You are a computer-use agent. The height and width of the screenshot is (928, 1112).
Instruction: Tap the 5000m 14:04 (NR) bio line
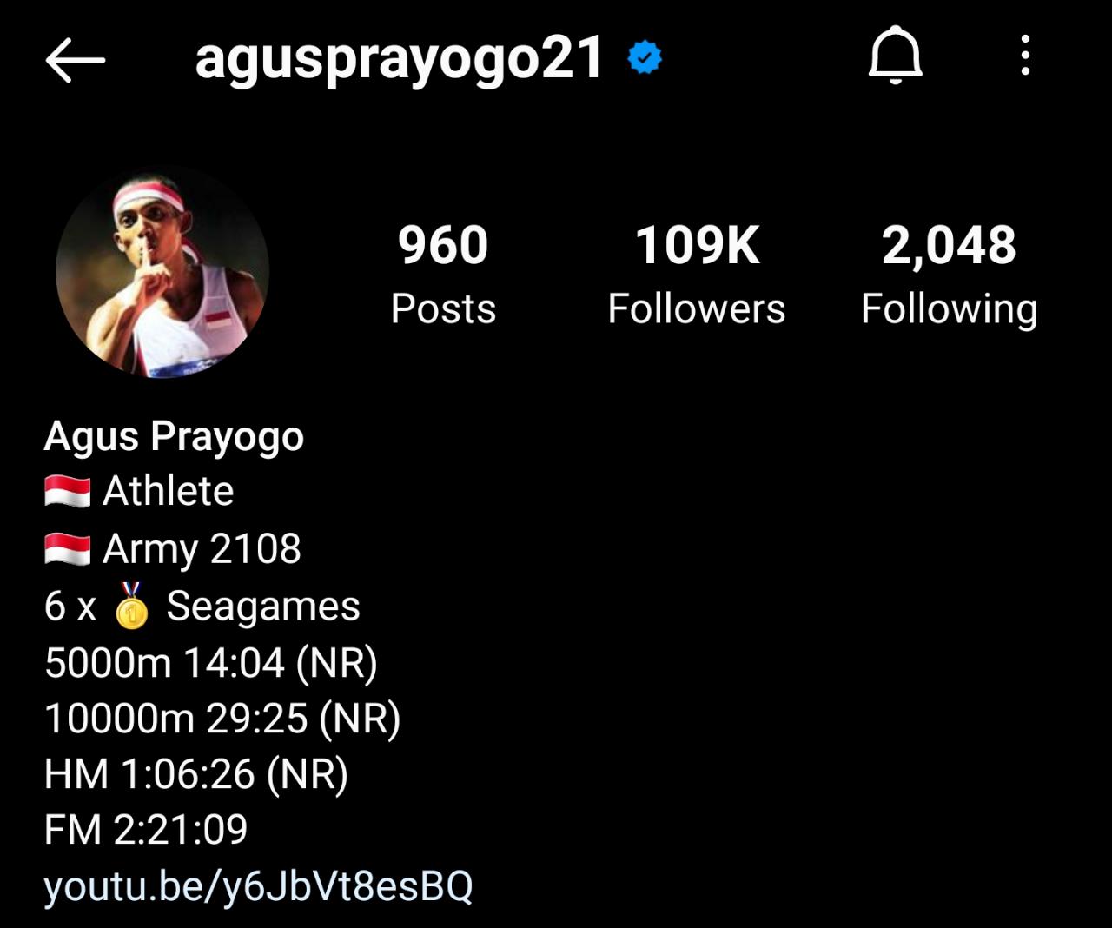(211, 664)
